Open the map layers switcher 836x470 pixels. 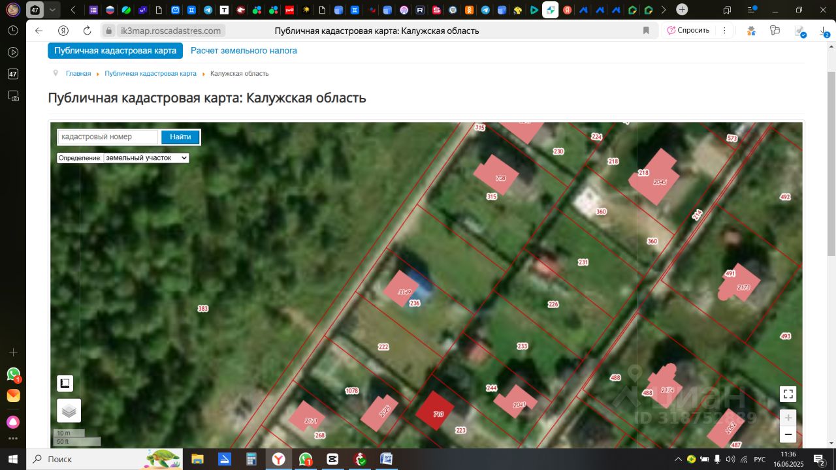tap(69, 411)
